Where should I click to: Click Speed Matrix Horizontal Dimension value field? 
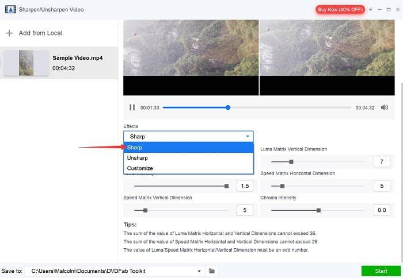coord(382,186)
